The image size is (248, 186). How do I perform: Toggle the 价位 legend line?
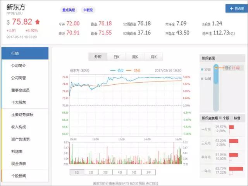coord(117,70)
